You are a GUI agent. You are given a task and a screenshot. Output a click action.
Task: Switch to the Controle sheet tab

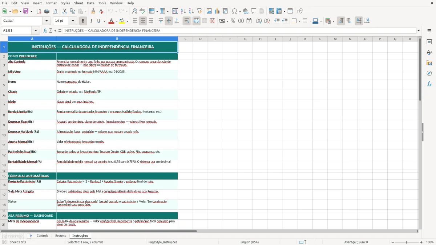pos(43,236)
